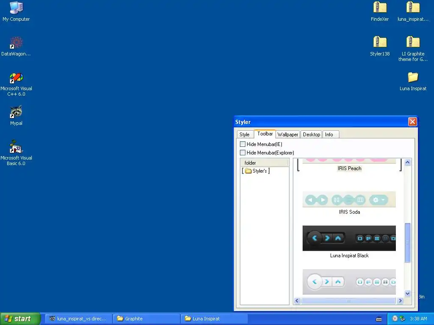Check Hide Menubar(IE) checkbox

click(x=242, y=144)
